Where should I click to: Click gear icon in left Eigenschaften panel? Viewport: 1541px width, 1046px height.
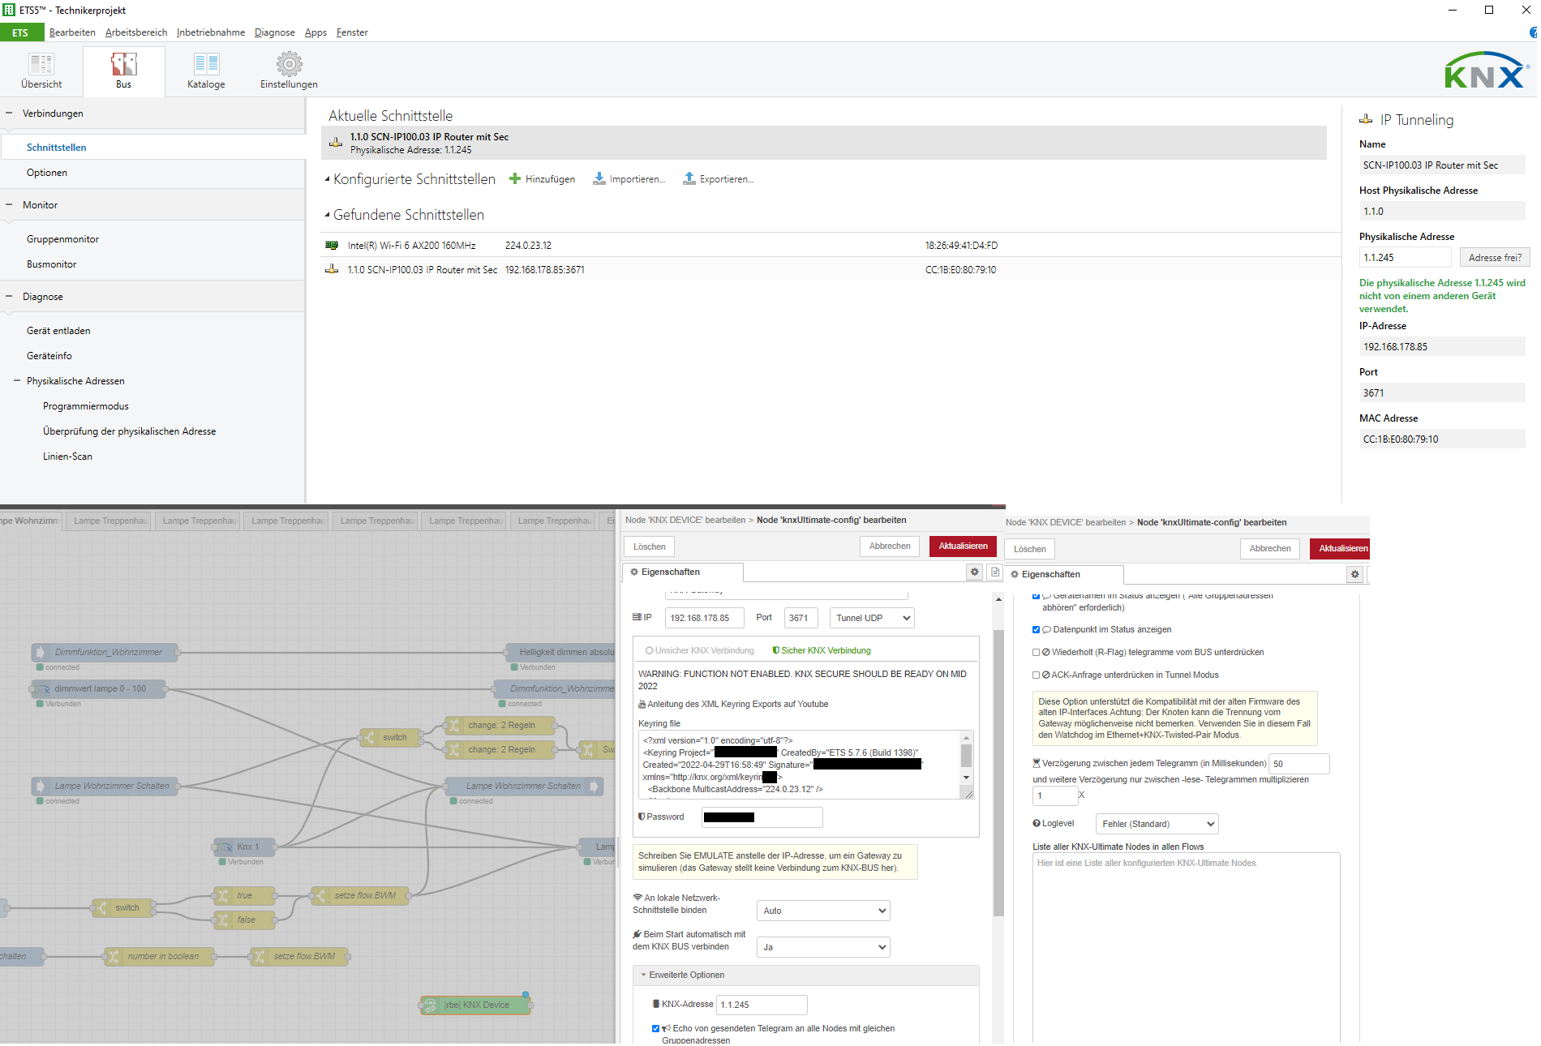(975, 572)
